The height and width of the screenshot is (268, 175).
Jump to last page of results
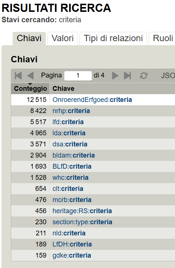127,76
